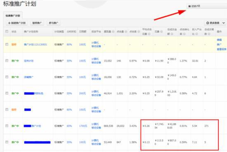Click 计算机 platform link in 定向计划 row

tap(95, 59)
